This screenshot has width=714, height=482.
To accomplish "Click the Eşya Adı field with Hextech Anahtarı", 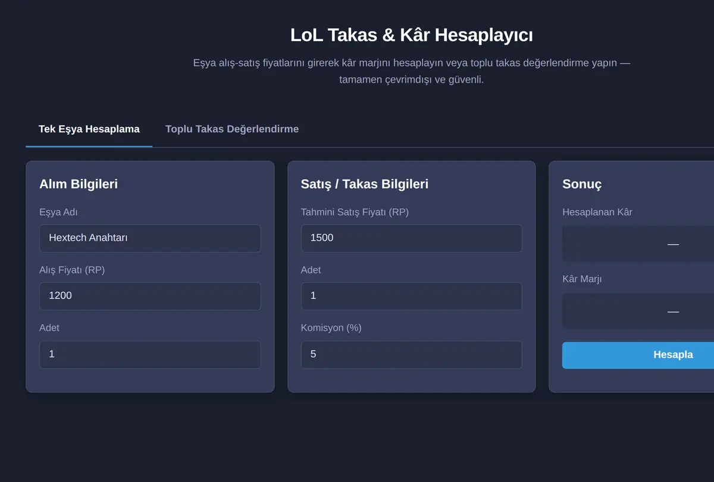I will click(x=150, y=238).
